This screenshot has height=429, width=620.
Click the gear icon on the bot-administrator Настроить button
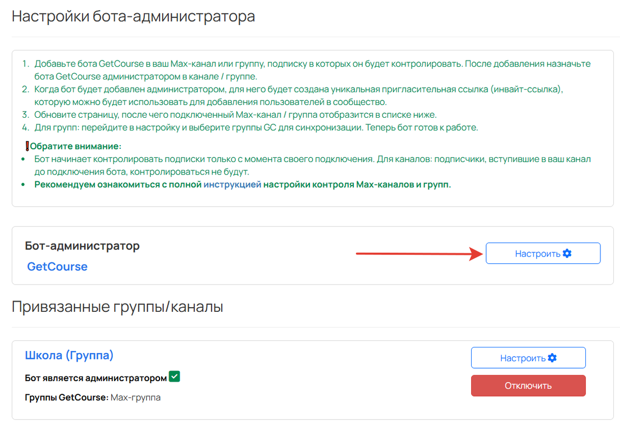(x=567, y=253)
